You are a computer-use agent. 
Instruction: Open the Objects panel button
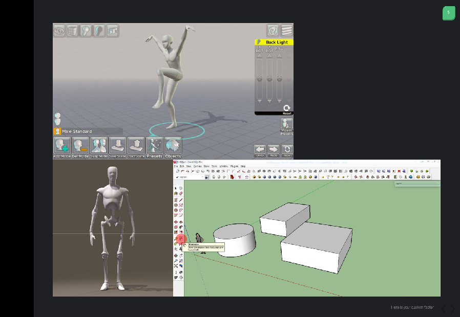point(173,148)
